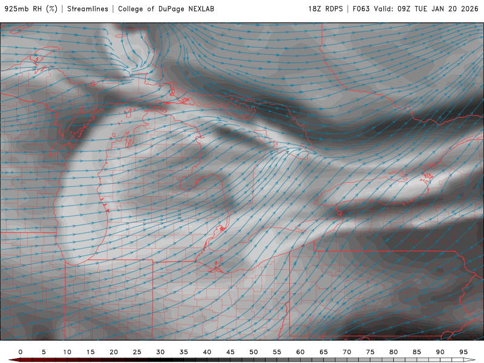
Task: Click the '925mb RH (%)' title text
Action: [31, 9]
